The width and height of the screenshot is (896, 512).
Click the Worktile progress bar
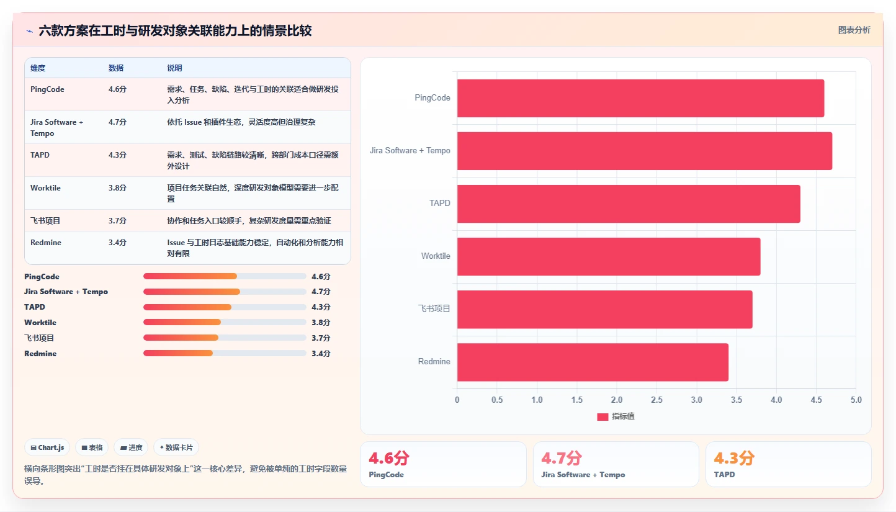click(x=225, y=322)
